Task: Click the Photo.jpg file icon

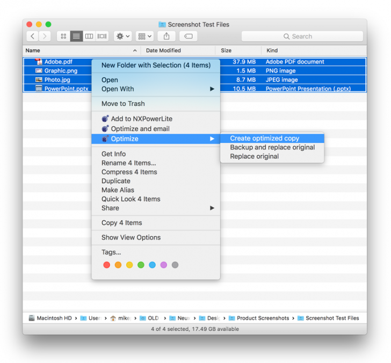Action: 39,79
